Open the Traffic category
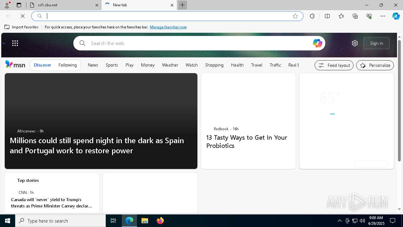The width and height of the screenshot is (403, 227). pos(275,65)
